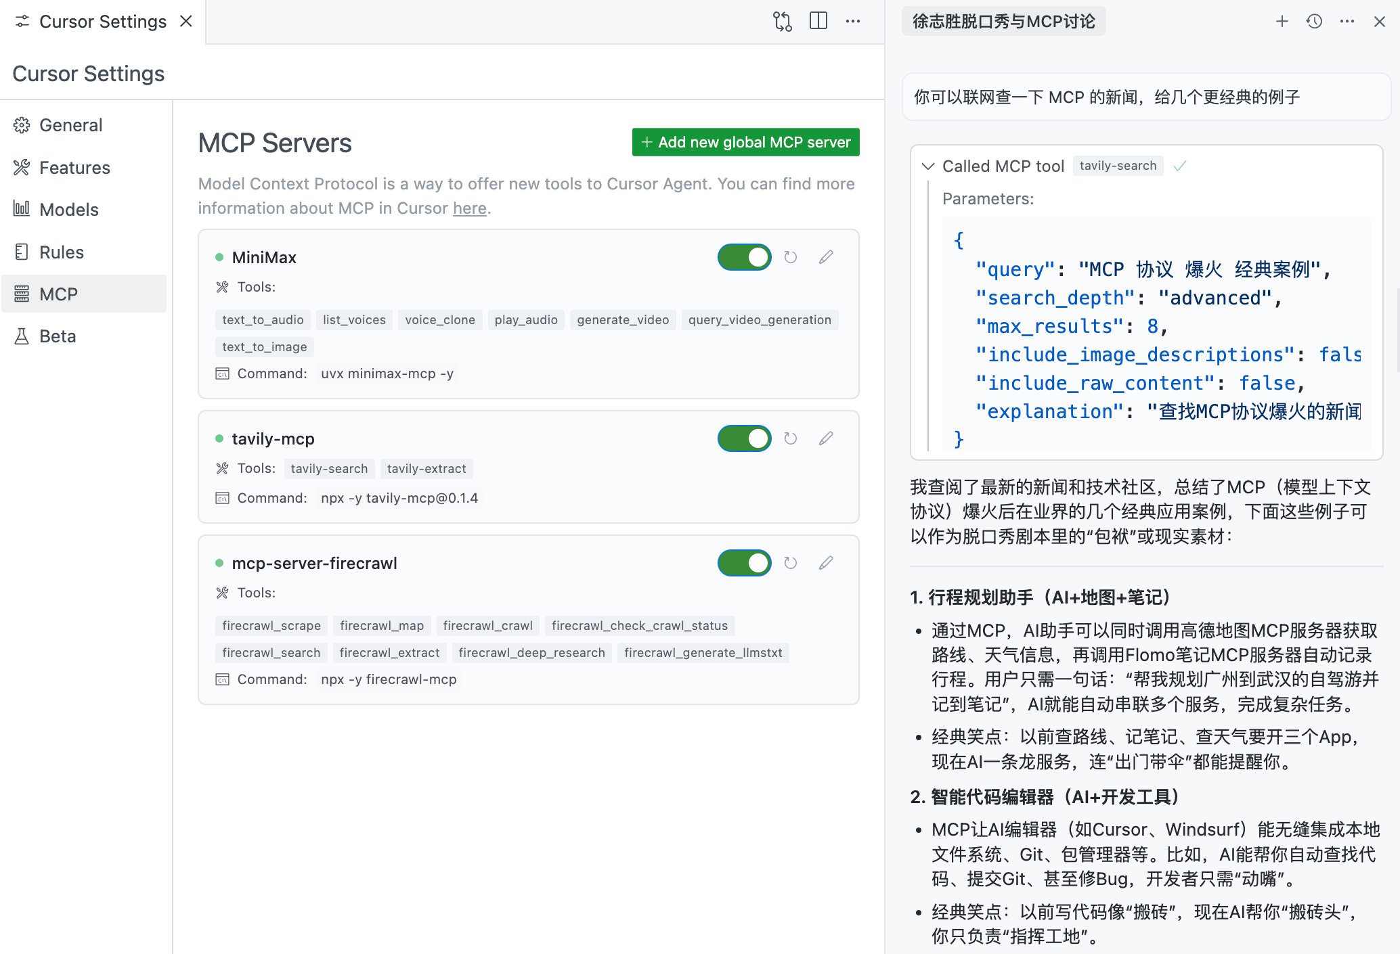The width and height of the screenshot is (1400, 954).
Task: Click the refresh icon for MiniMax server
Action: (x=790, y=257)
